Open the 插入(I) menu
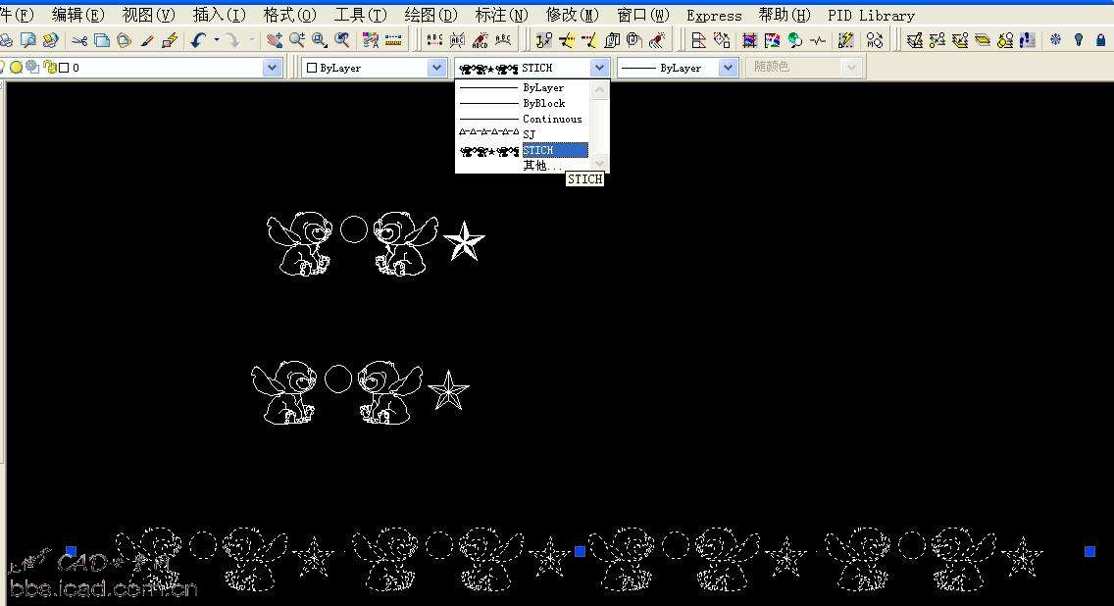This screenshot has width=1114, height=606. 219,15
